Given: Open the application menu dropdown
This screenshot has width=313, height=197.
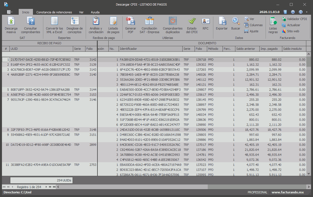Looking at the screenshot, I should coord(9,12).
